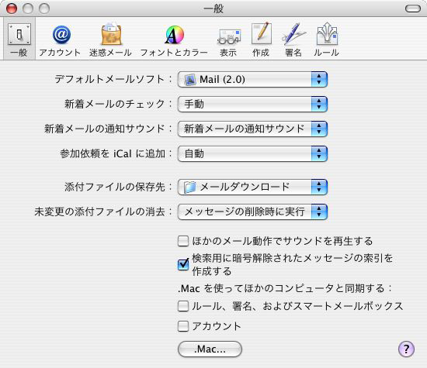
Task: Open the ルール rules arrows icon
Action: click(x=326, y=40)
